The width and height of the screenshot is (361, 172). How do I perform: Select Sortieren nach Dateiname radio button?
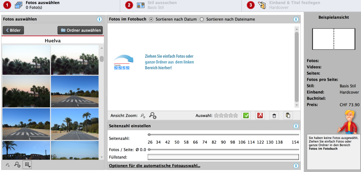[202, 19]
